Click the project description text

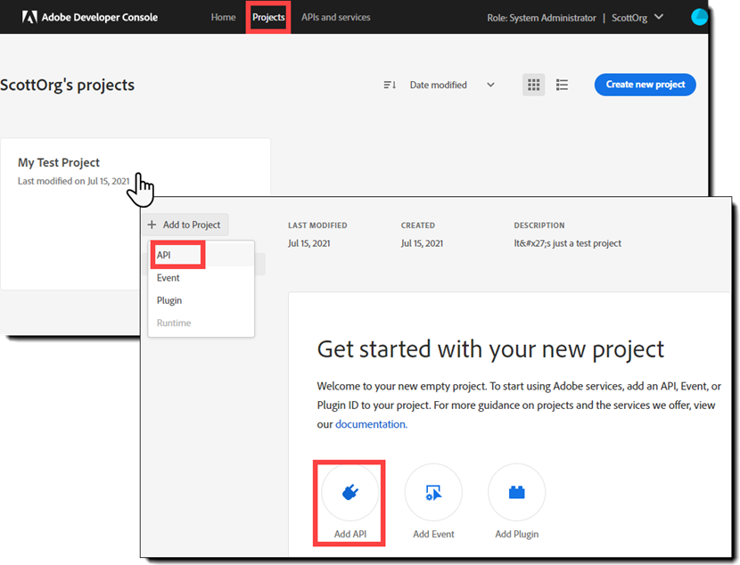pyautogui.click(x=567, y=243)
